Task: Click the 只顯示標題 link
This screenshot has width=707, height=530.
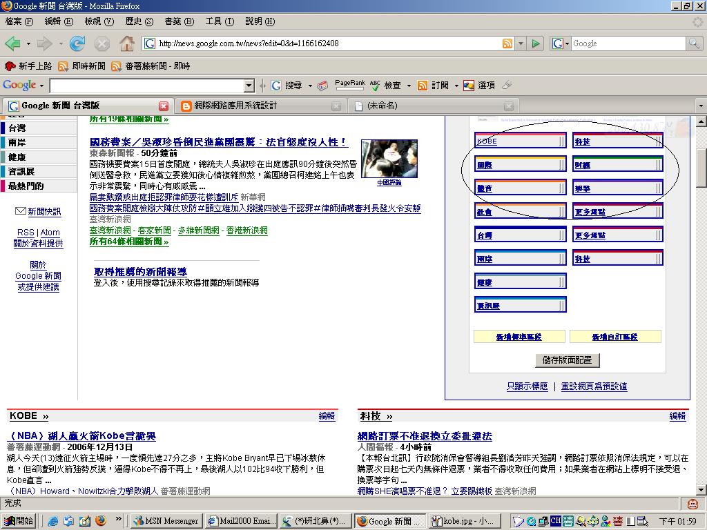Action: [x=527, y=386]
